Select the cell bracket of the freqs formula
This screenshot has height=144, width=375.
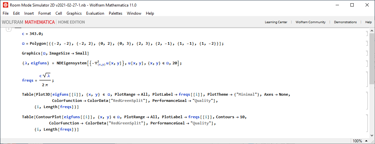click(367, 79)
